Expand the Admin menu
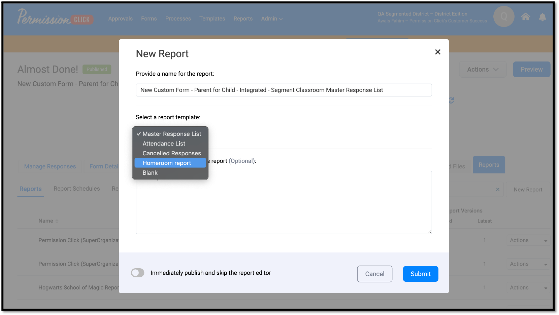The width and height of the screenshot is (559, 315). [271, 18]
